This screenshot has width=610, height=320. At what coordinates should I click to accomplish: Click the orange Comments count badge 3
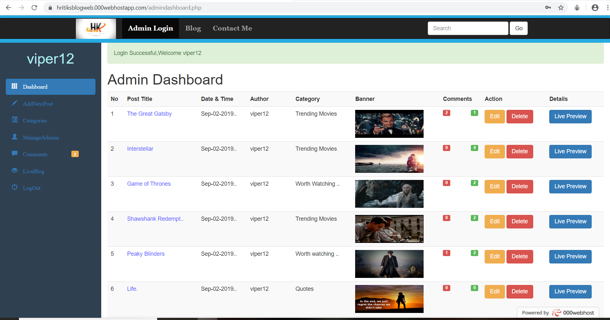(75, 154)
